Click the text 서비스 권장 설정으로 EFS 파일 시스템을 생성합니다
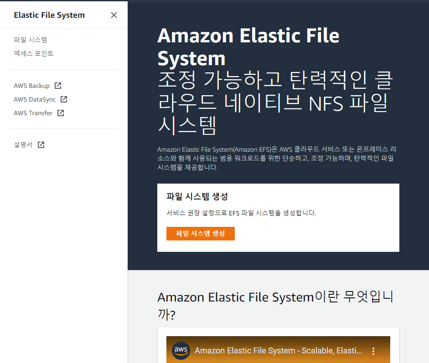The image size is (429, 363). (241, 213)
